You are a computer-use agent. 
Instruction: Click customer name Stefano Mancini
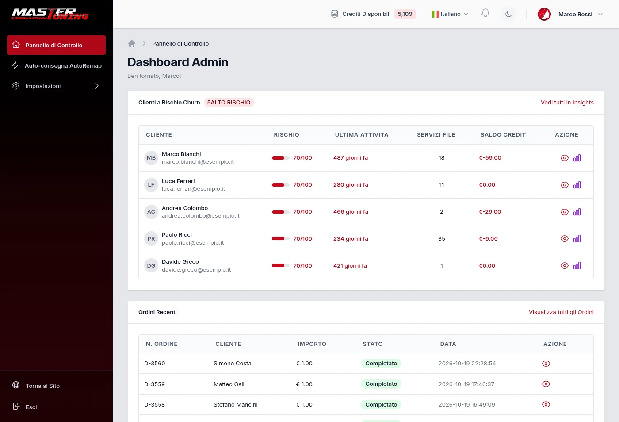236,404
